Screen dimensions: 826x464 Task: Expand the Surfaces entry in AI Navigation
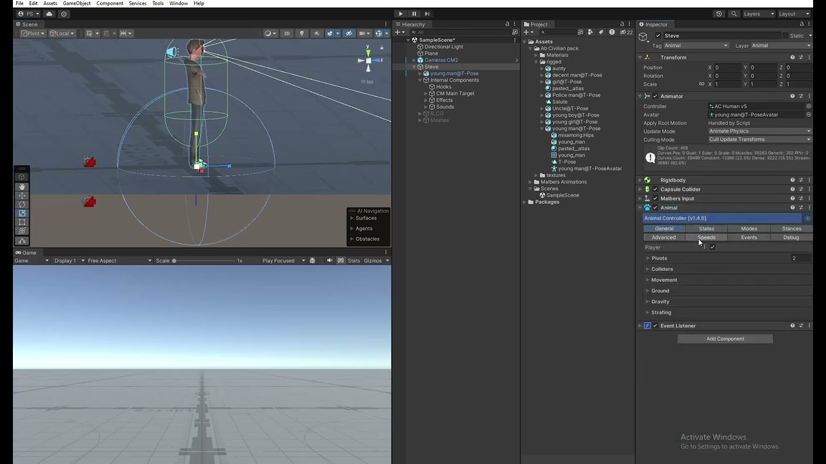click(352, 218)
